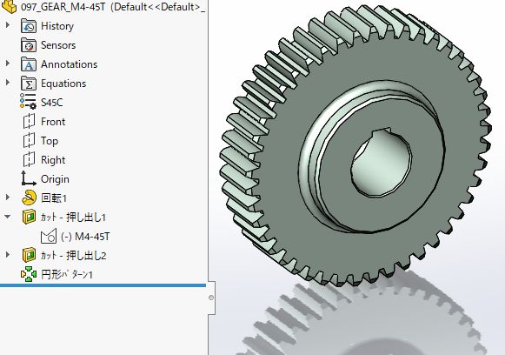Screen dimensions: 505x355
Task: Click the Right plane icon
Action: [x=29, y=159]
